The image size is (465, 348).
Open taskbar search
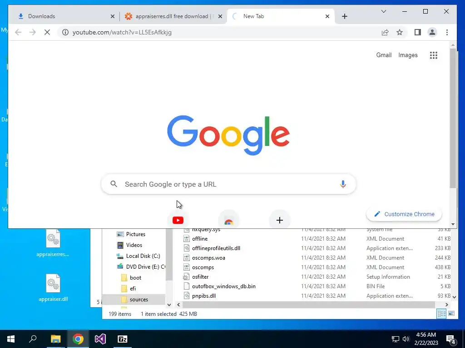(33, 339)
